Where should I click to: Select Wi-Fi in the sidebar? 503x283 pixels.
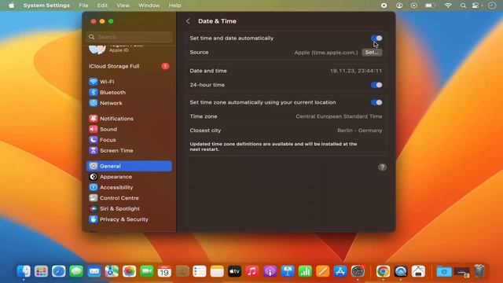coord(129,82)
